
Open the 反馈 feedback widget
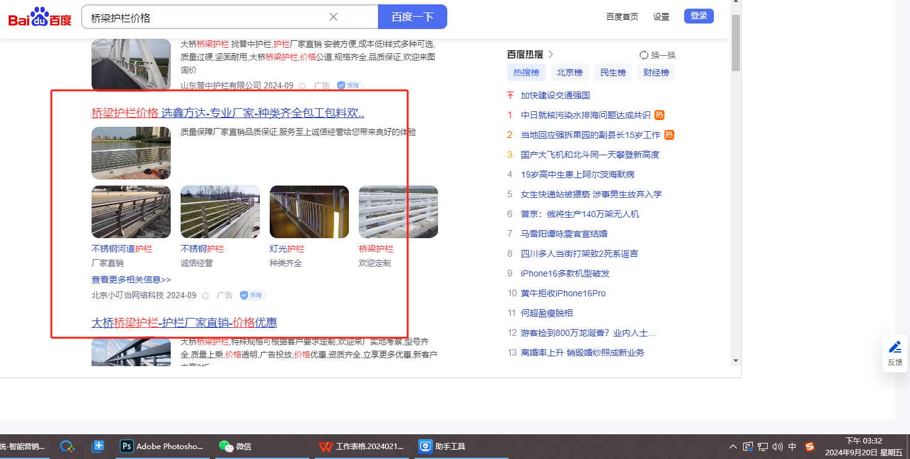point(895,353)
